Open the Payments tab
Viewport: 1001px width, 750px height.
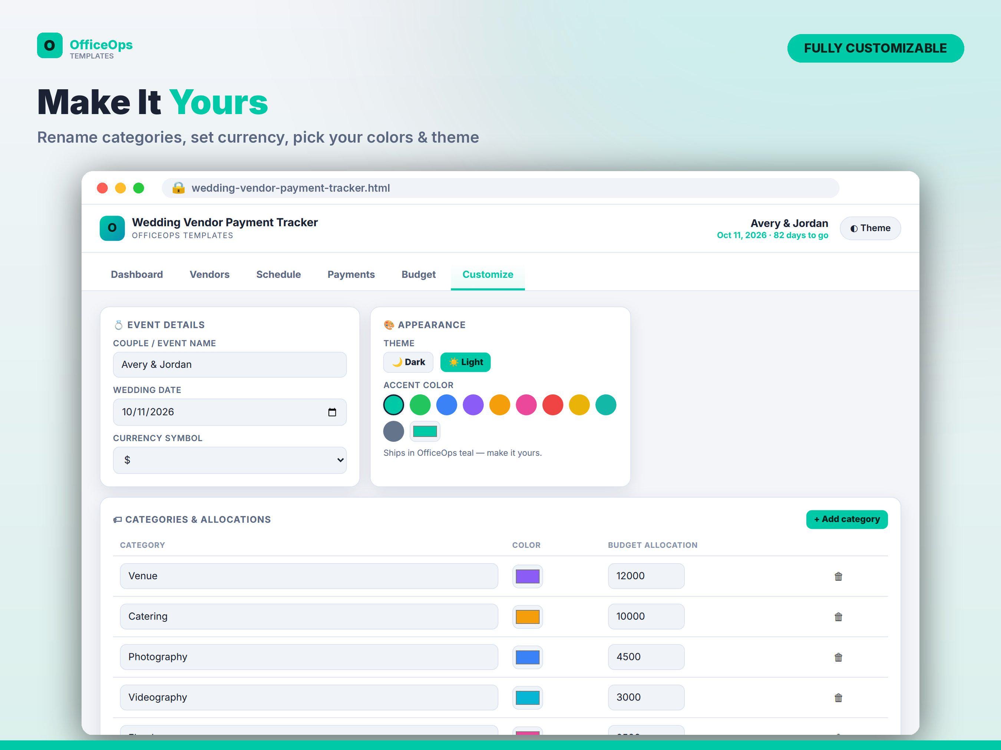click(351, 274)
